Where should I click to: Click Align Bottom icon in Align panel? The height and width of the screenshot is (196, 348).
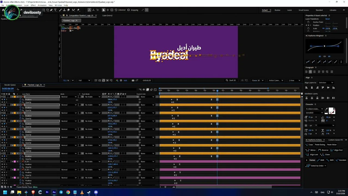(334, 87)
